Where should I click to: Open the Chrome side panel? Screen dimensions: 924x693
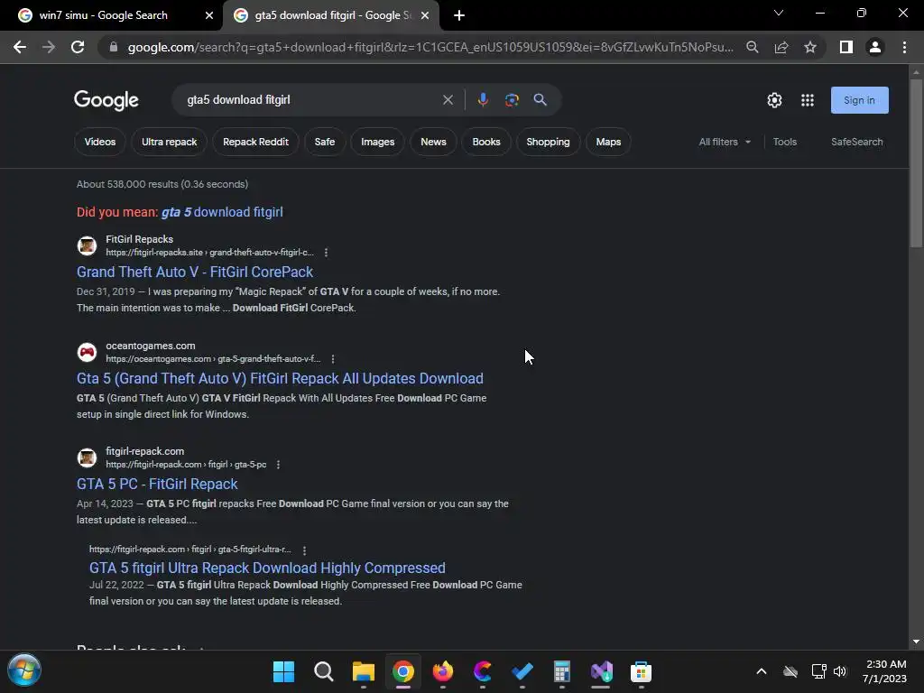[846, 47]
